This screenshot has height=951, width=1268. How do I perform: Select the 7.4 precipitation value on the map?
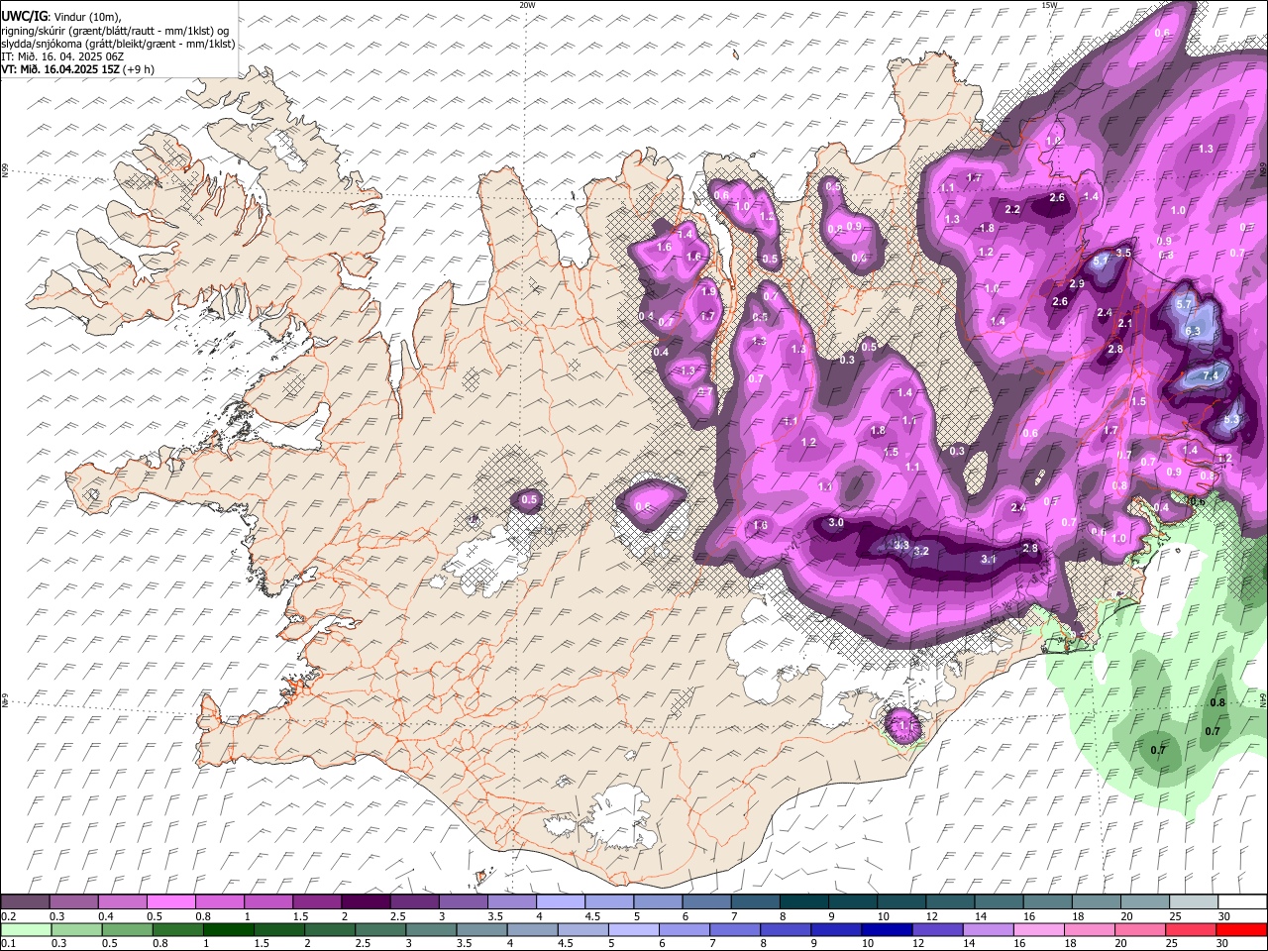[1210, 376]
